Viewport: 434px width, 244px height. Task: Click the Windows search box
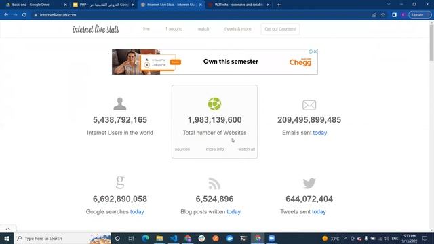click(x=63, y=238)
